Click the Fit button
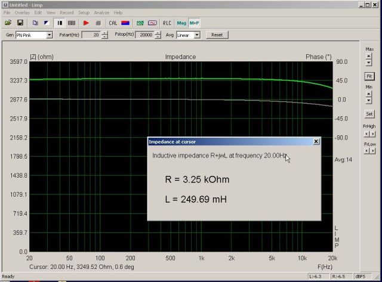Screen dimensions: 382x282 [369, 76]
